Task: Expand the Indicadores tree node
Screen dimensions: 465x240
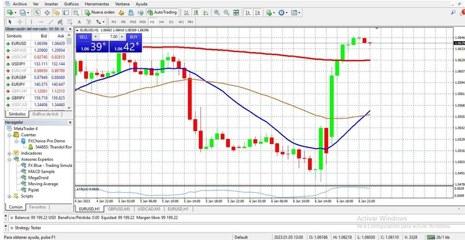Action: pyautogui.click(x=10, y=154)
